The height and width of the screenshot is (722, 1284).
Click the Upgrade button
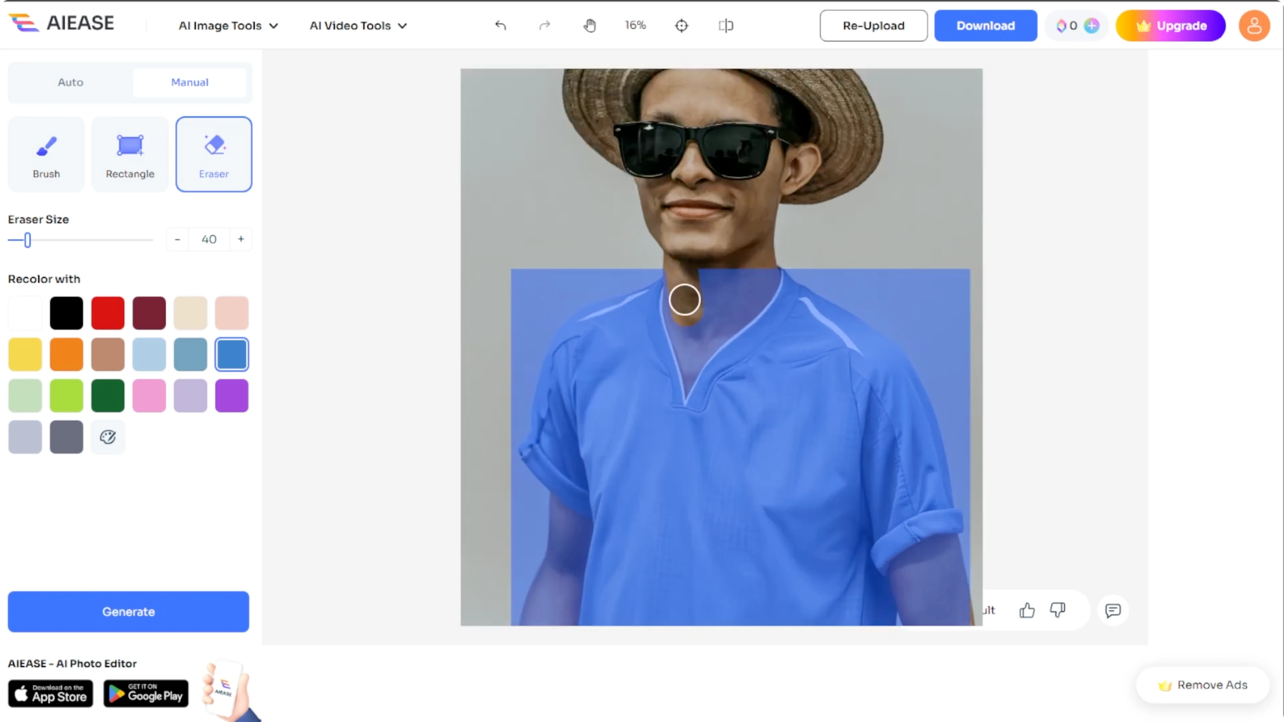(1170, 25)
